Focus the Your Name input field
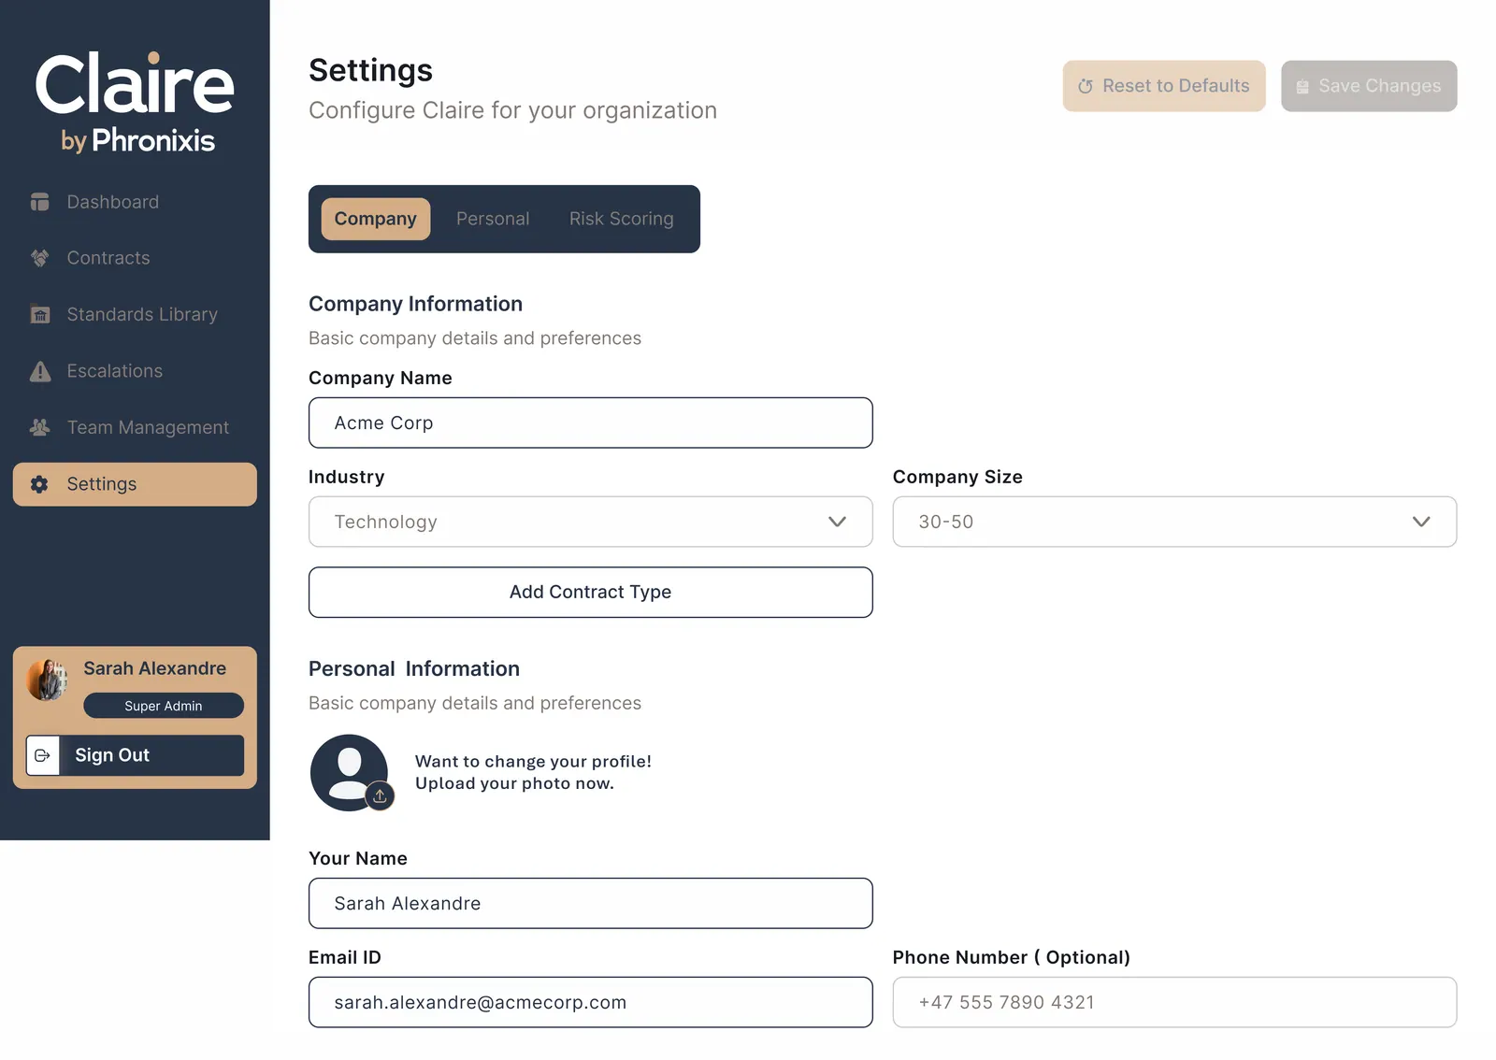The height and width of the screenshot is (1060, 1496). pos(590,903)
